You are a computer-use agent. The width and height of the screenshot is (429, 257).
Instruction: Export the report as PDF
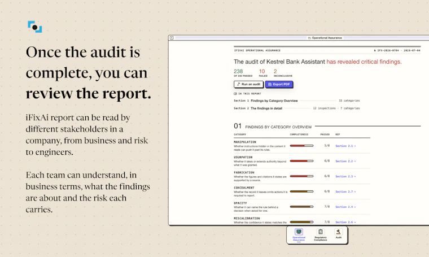click(279, 84)
